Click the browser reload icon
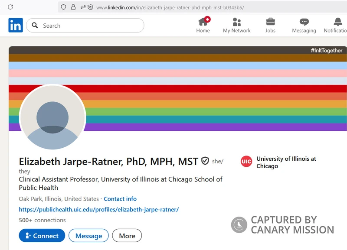This screenshot has height=250, width=347. pos(10,7)
